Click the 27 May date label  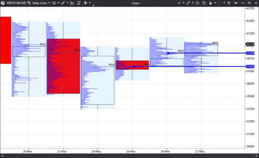[200, 151]
